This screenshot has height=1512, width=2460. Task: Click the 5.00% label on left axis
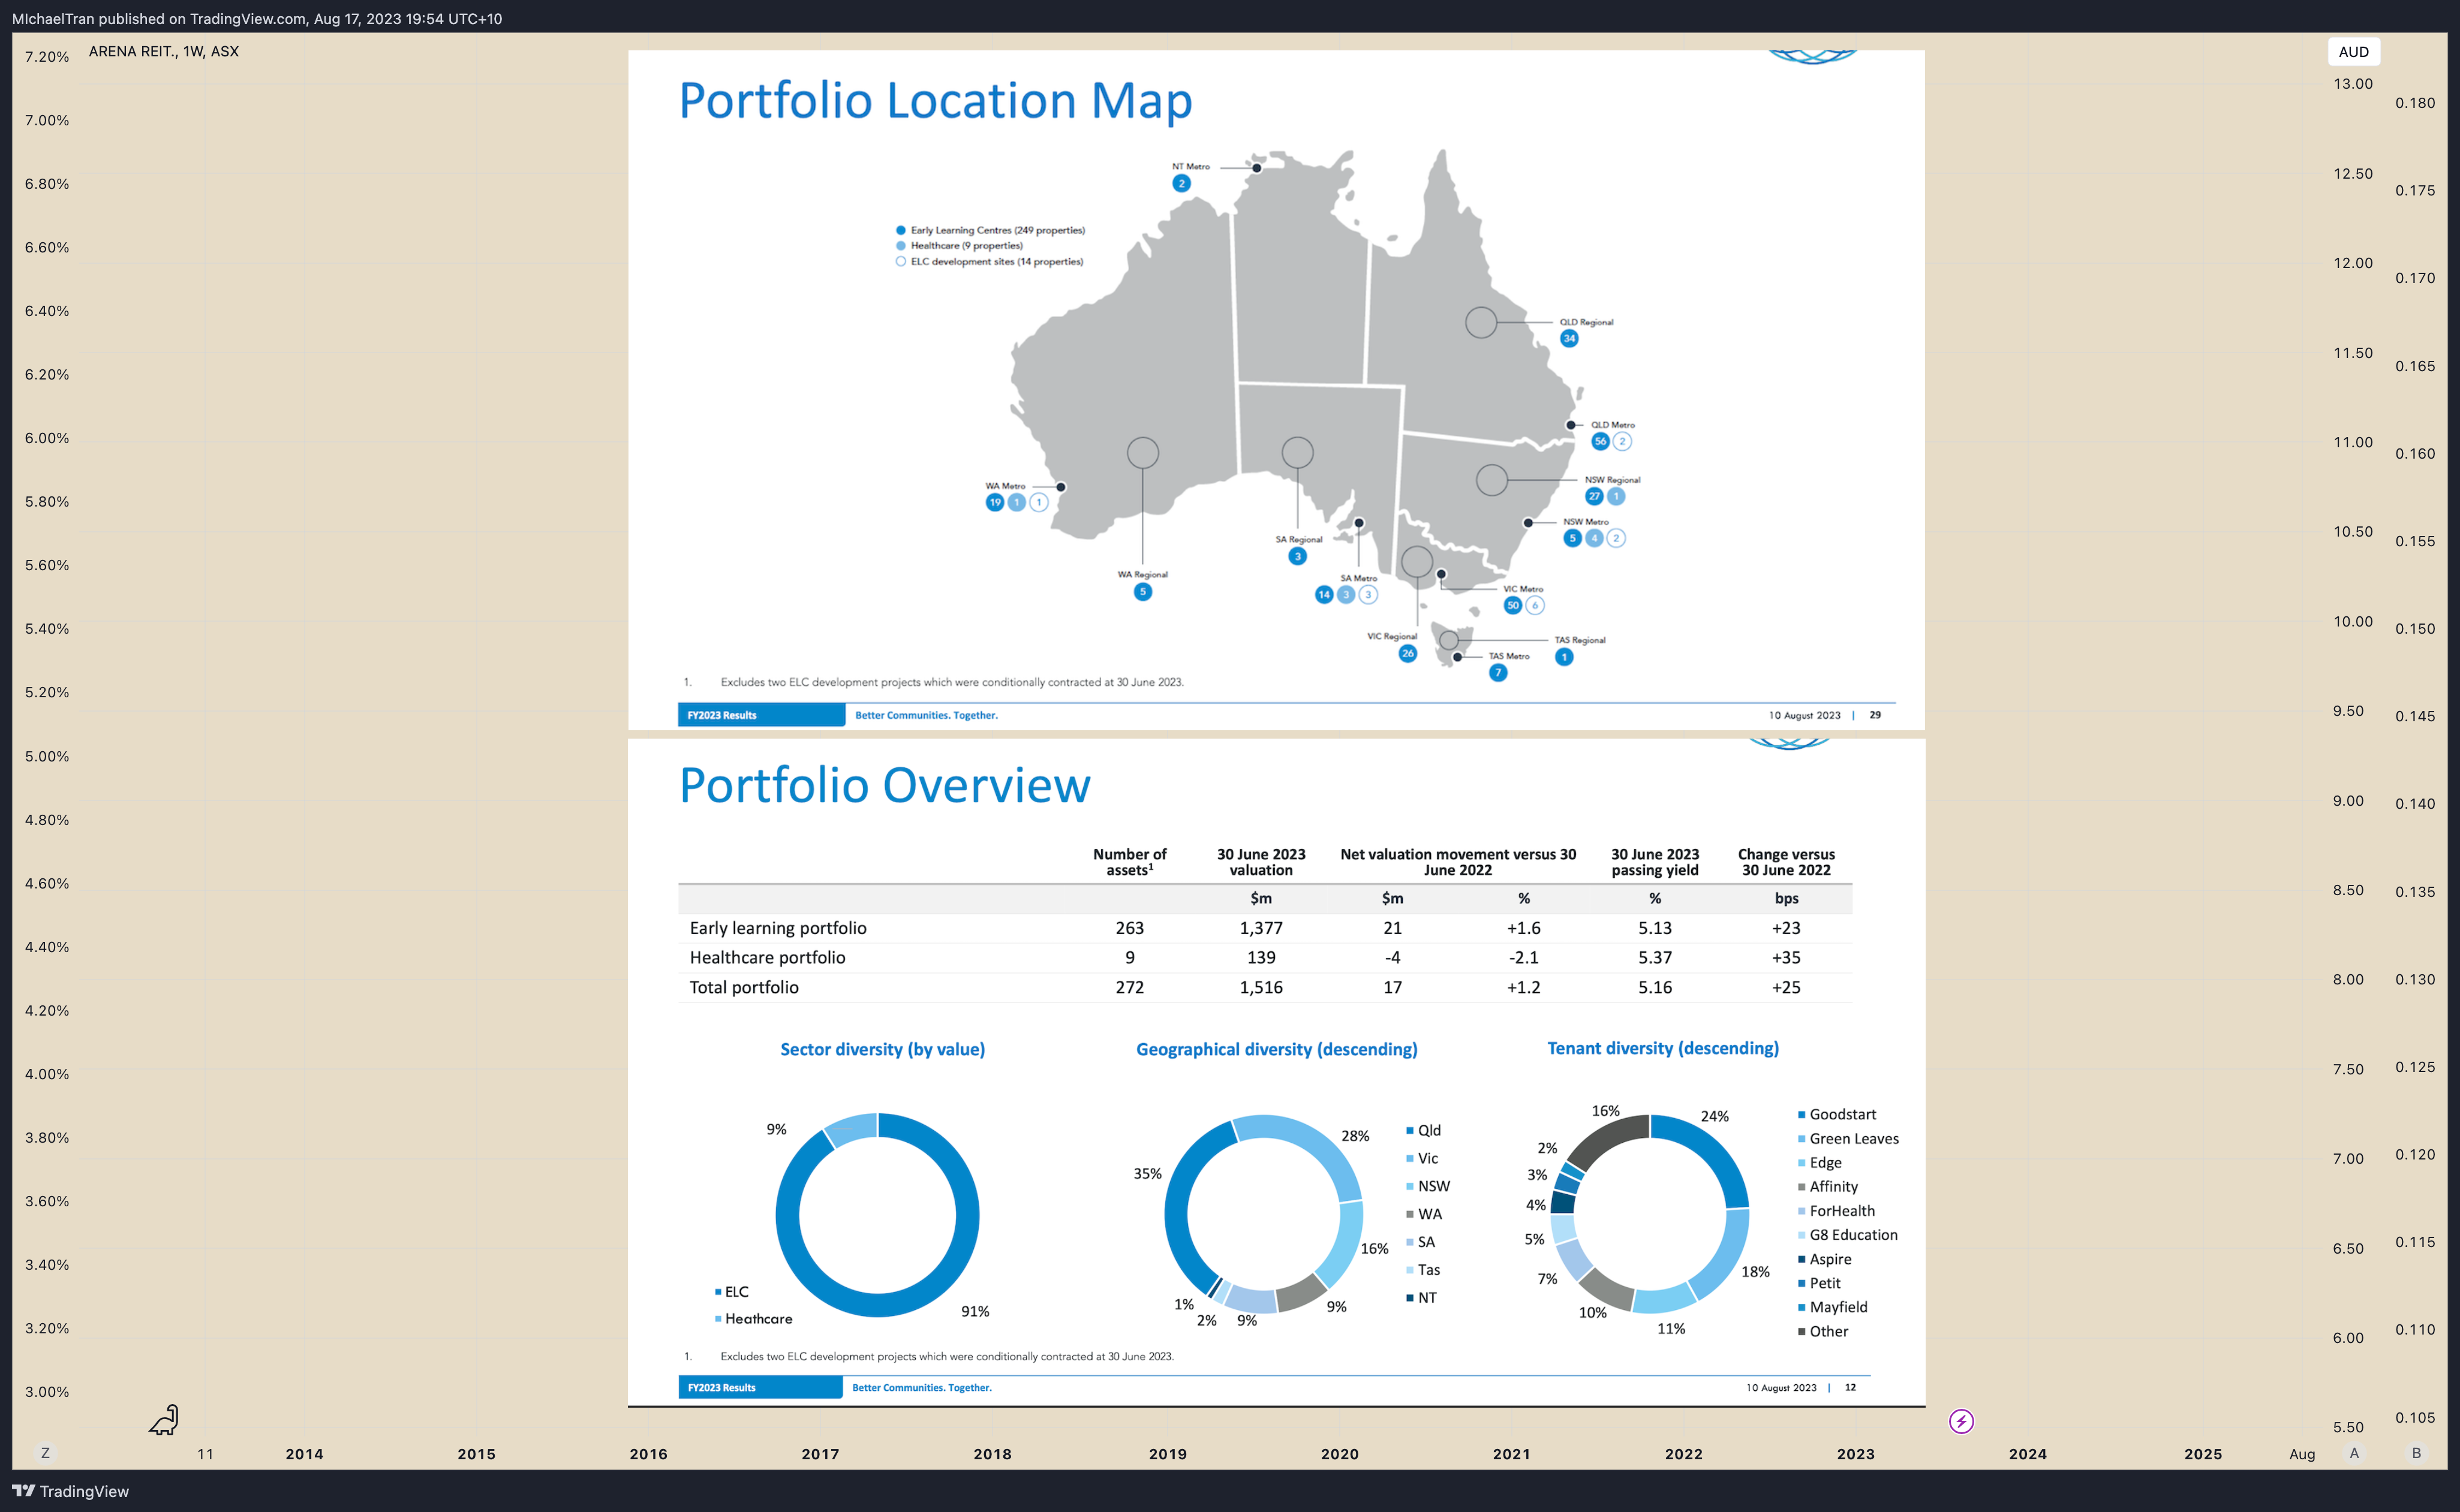tap(47, 756)
